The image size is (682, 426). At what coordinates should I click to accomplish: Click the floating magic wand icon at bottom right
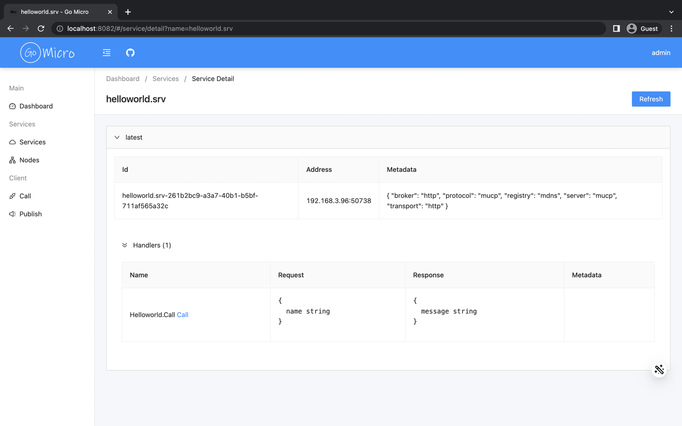tap(659, 370)
